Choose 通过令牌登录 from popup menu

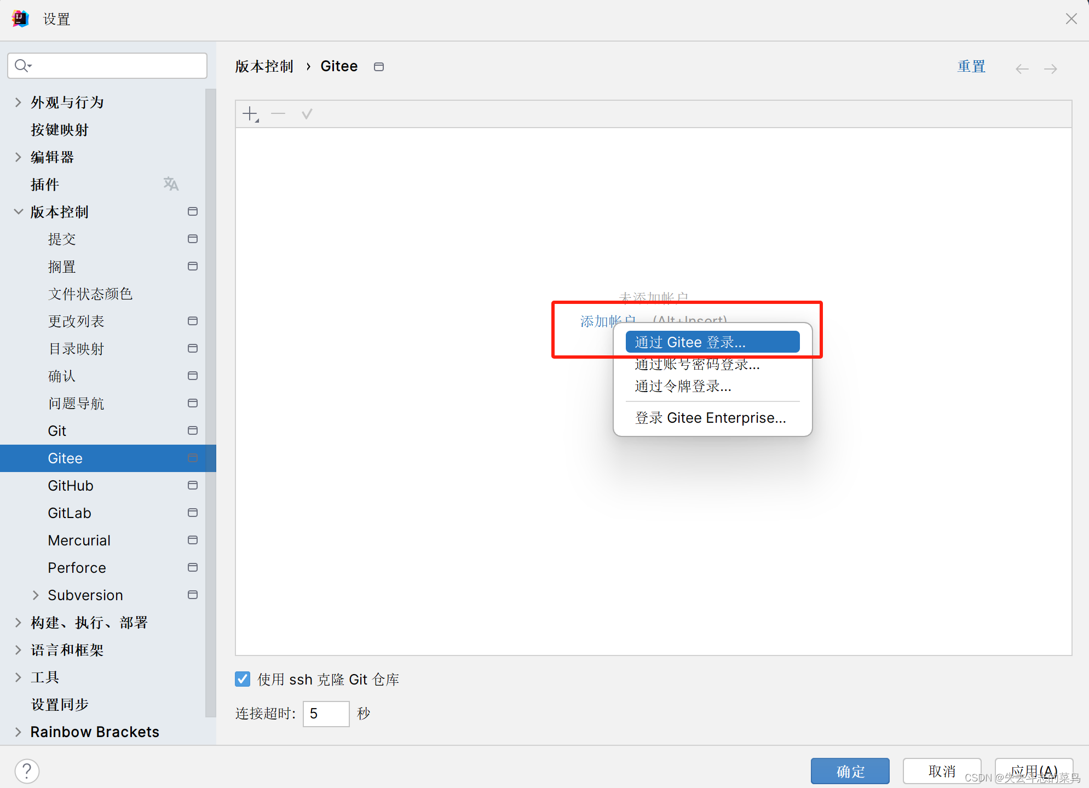click(x=683, y=387)
